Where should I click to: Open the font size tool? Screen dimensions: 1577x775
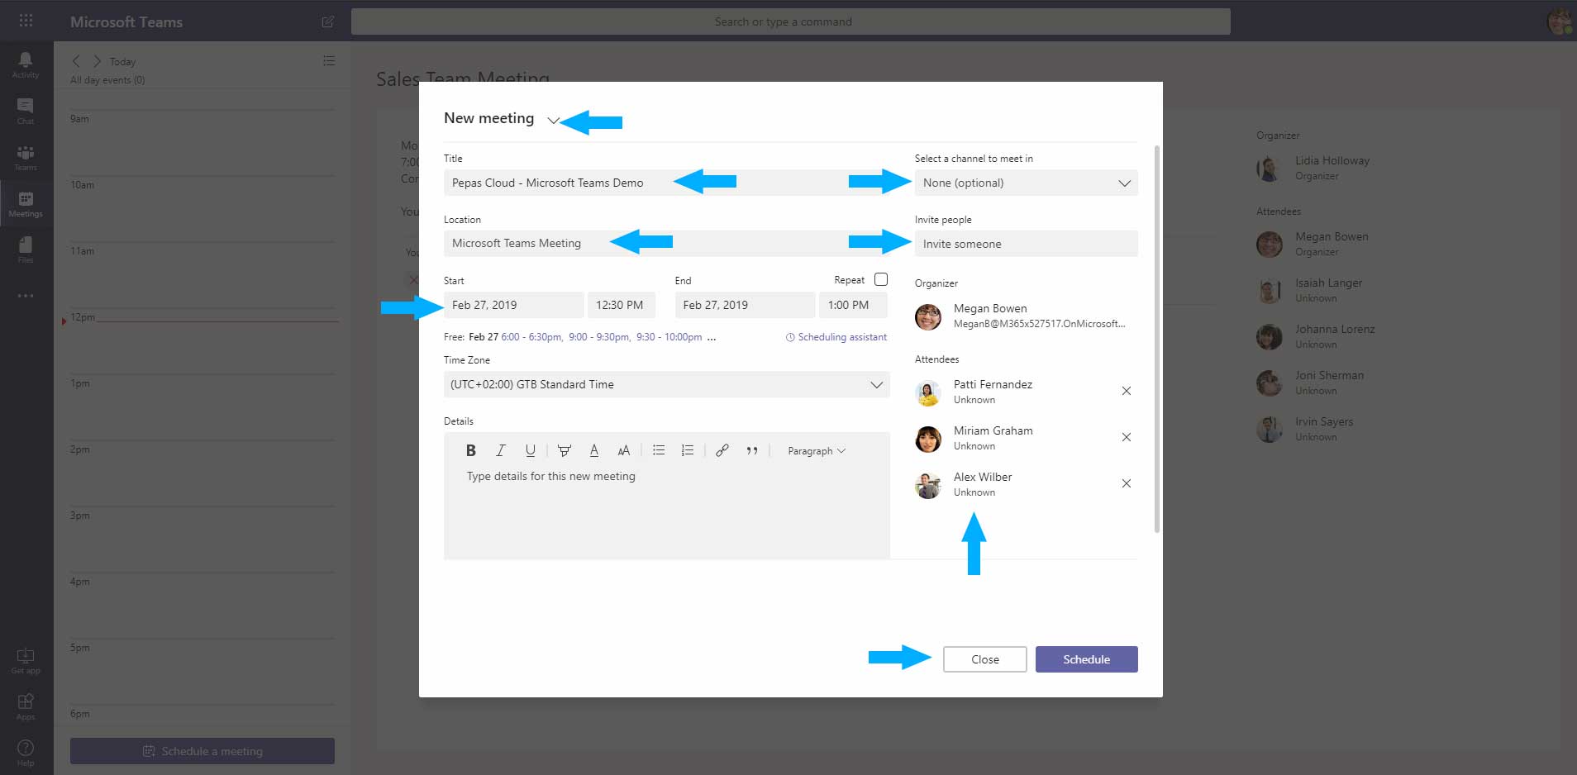pyautogui.click(x=623, y=450)
